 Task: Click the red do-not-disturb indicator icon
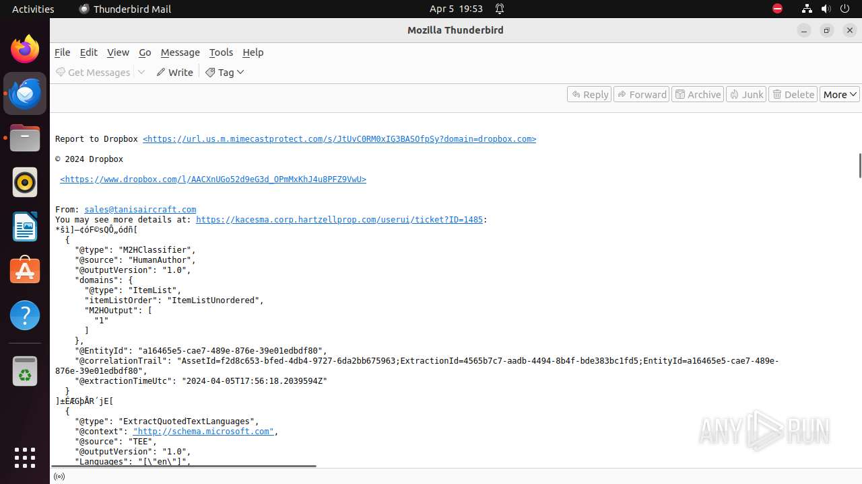point(777,9)
